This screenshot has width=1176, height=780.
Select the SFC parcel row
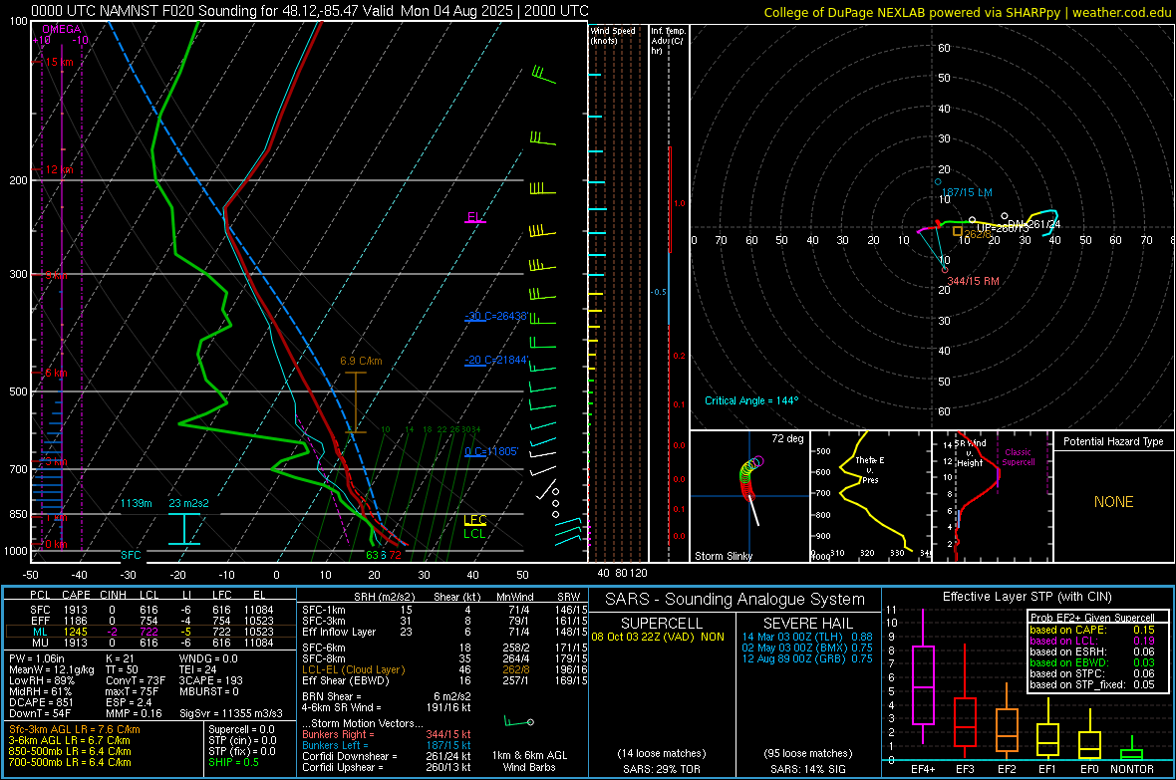(x=150, y=610)
